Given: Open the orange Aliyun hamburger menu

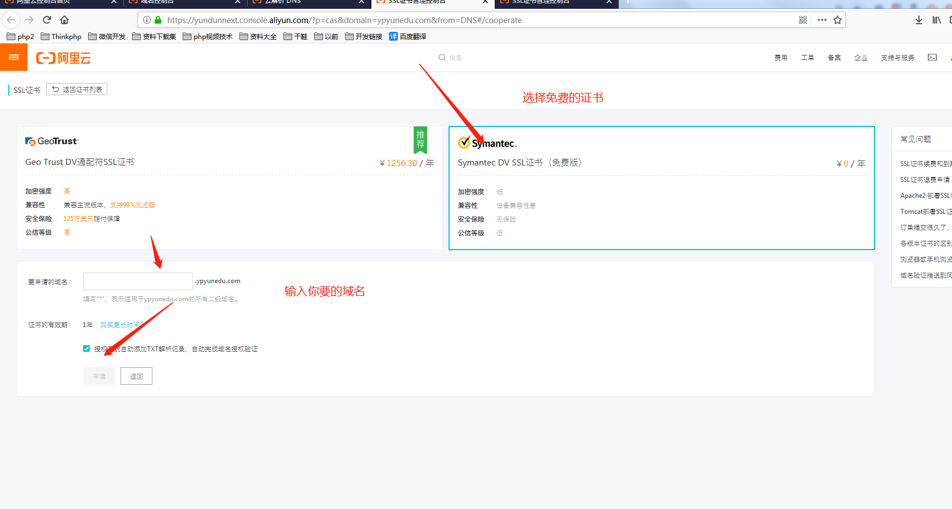Looking at the screenshot, I should click(x=14, y=57).
